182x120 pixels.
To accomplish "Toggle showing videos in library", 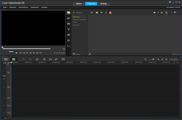I will pyautogui.click(x=97, y=13).
